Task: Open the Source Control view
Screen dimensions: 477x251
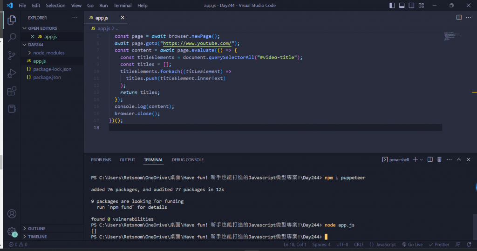Action: coord(12,55)
